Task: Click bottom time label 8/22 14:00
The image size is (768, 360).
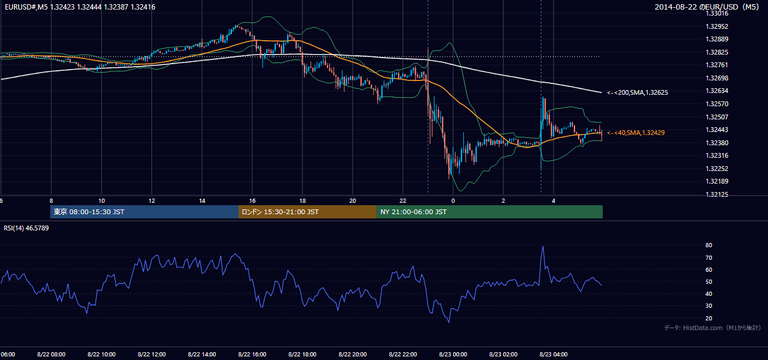Action: 203,354
